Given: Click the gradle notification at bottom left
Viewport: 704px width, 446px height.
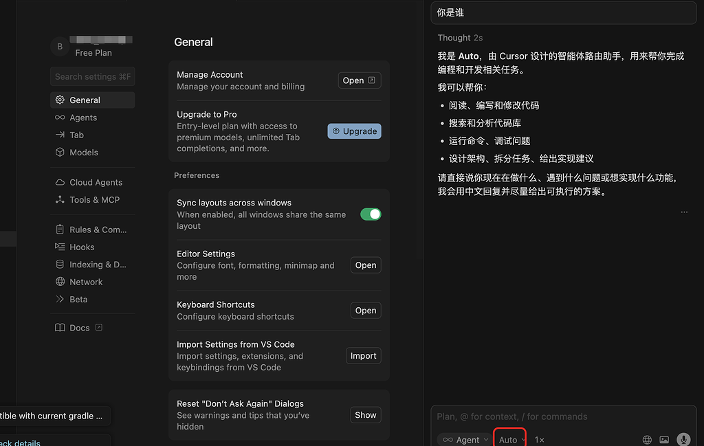Looking at the screenshot, I should tap(55, 416).
